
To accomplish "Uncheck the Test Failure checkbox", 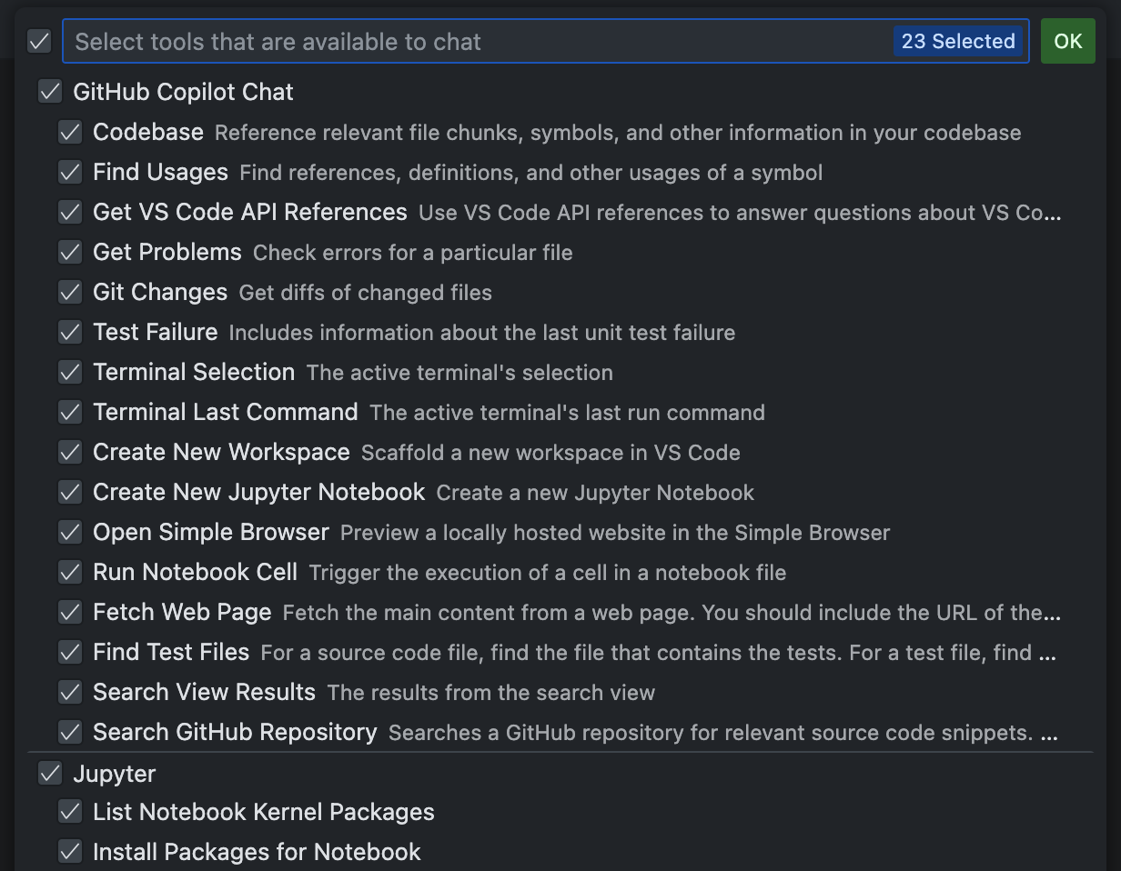I will click(70, 332).
